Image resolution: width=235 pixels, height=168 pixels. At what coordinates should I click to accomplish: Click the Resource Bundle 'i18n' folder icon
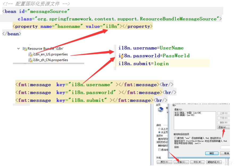point(24,49)
